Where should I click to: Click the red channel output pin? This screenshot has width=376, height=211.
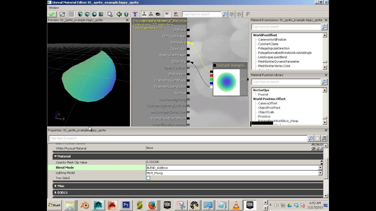(x=211, y=76)
